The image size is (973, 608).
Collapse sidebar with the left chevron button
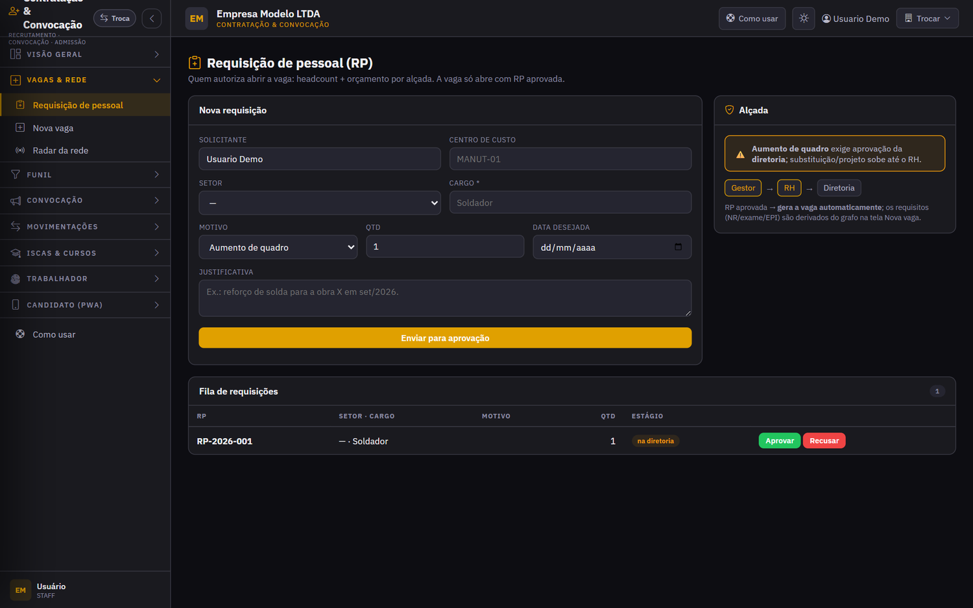[152, 18]
